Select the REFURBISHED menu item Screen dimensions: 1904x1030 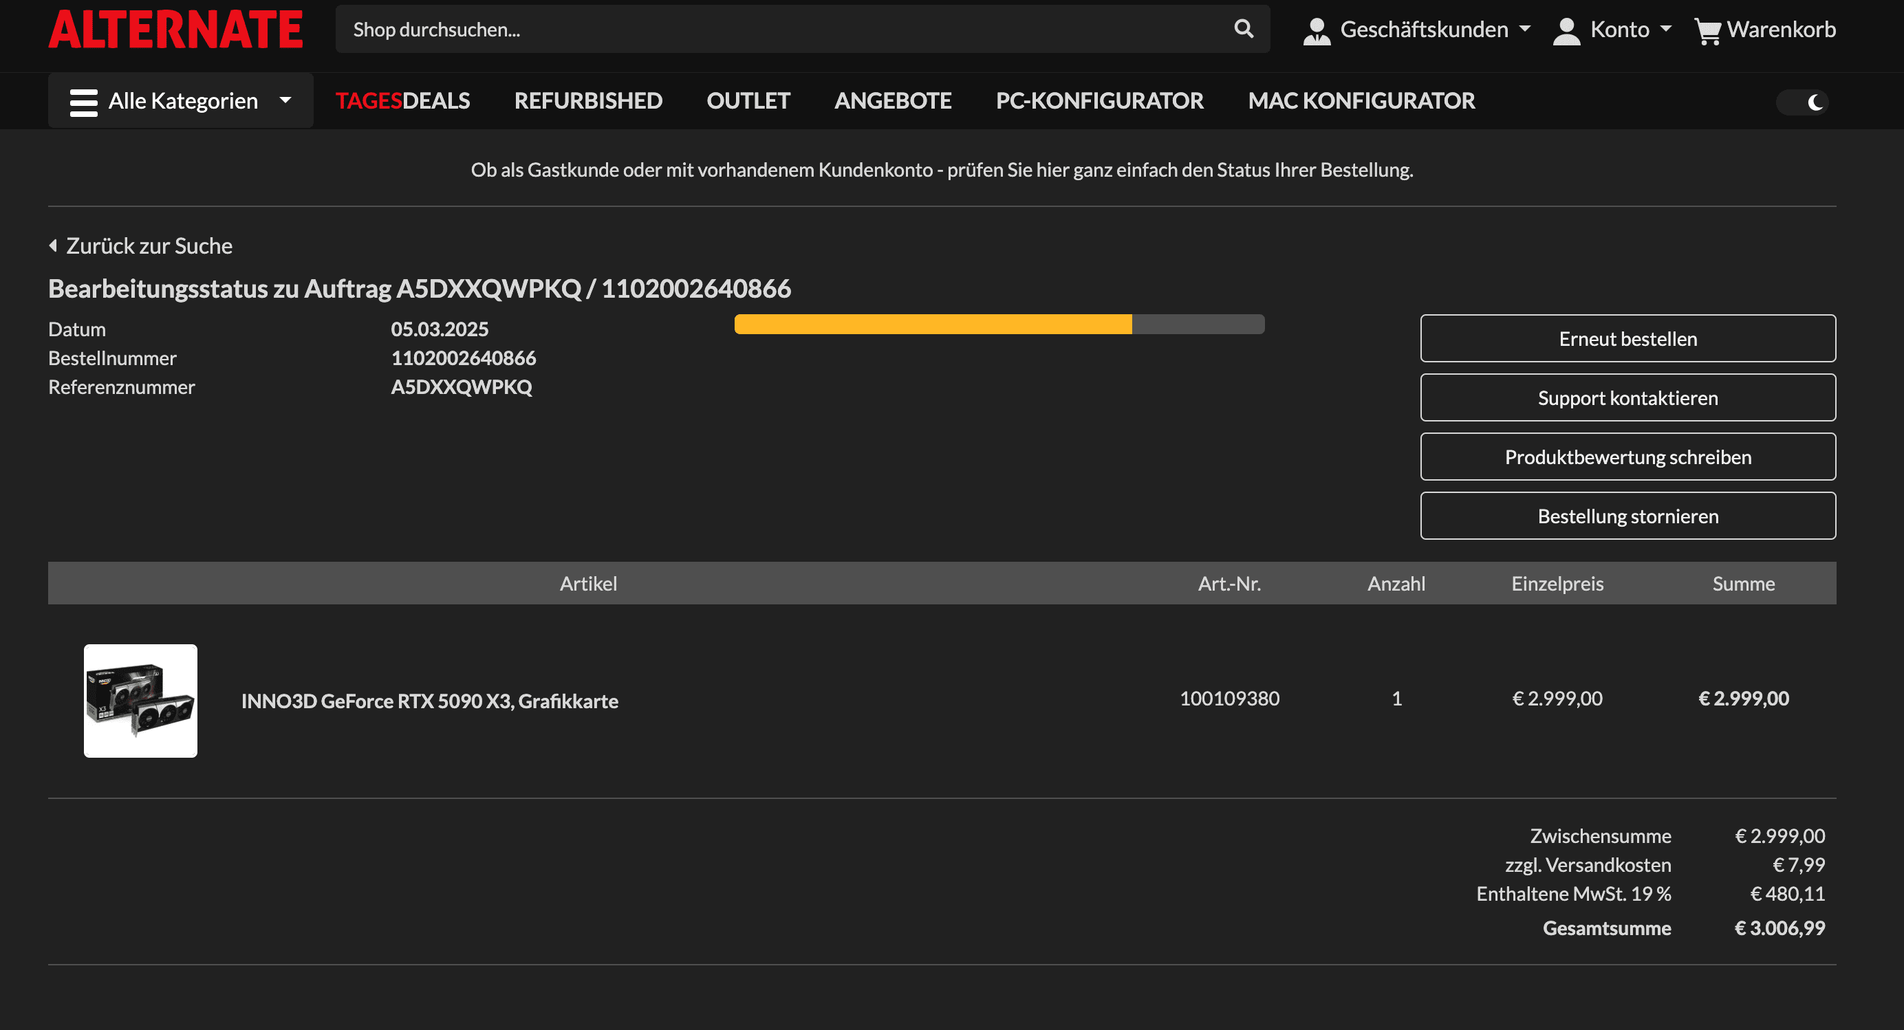click(587, 100)
